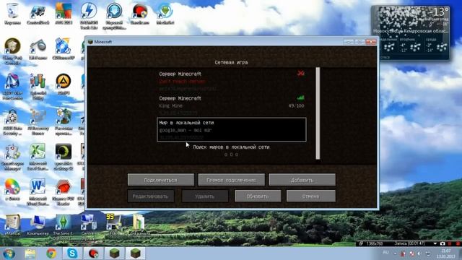This screenshot has height=260, width=462.
Task: Open the desktop folder next to Fraps
Action: (x=139, y=225)
